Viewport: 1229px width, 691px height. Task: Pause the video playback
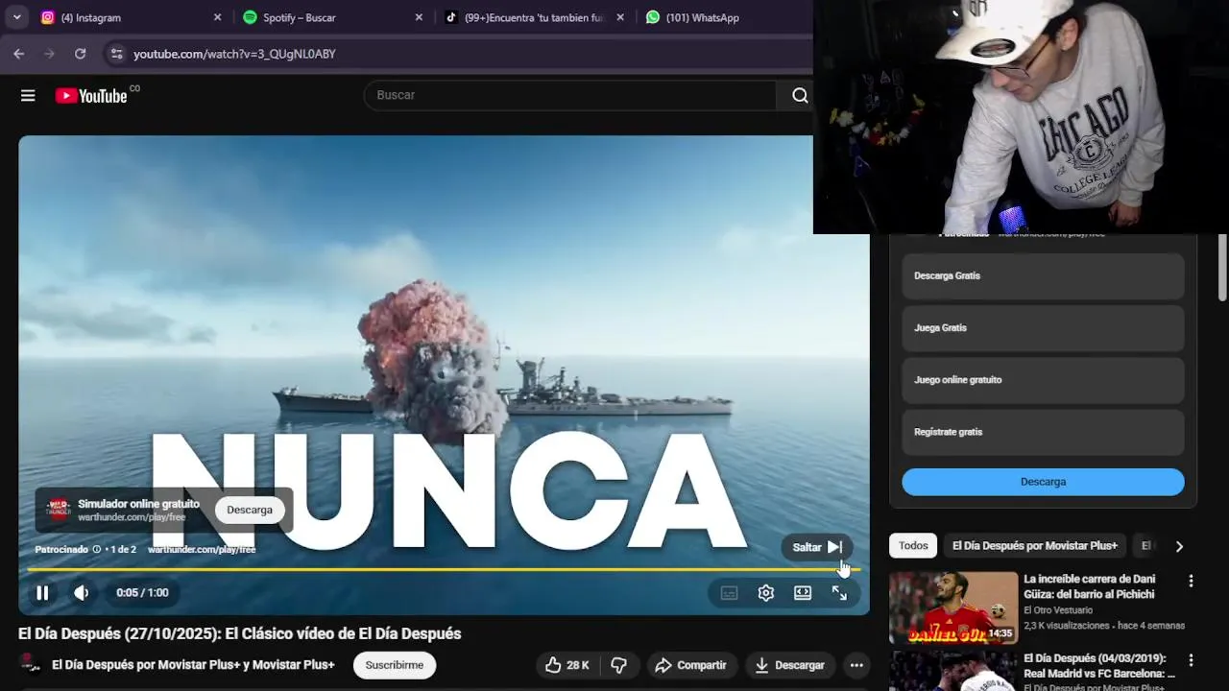tap(42, 593)
